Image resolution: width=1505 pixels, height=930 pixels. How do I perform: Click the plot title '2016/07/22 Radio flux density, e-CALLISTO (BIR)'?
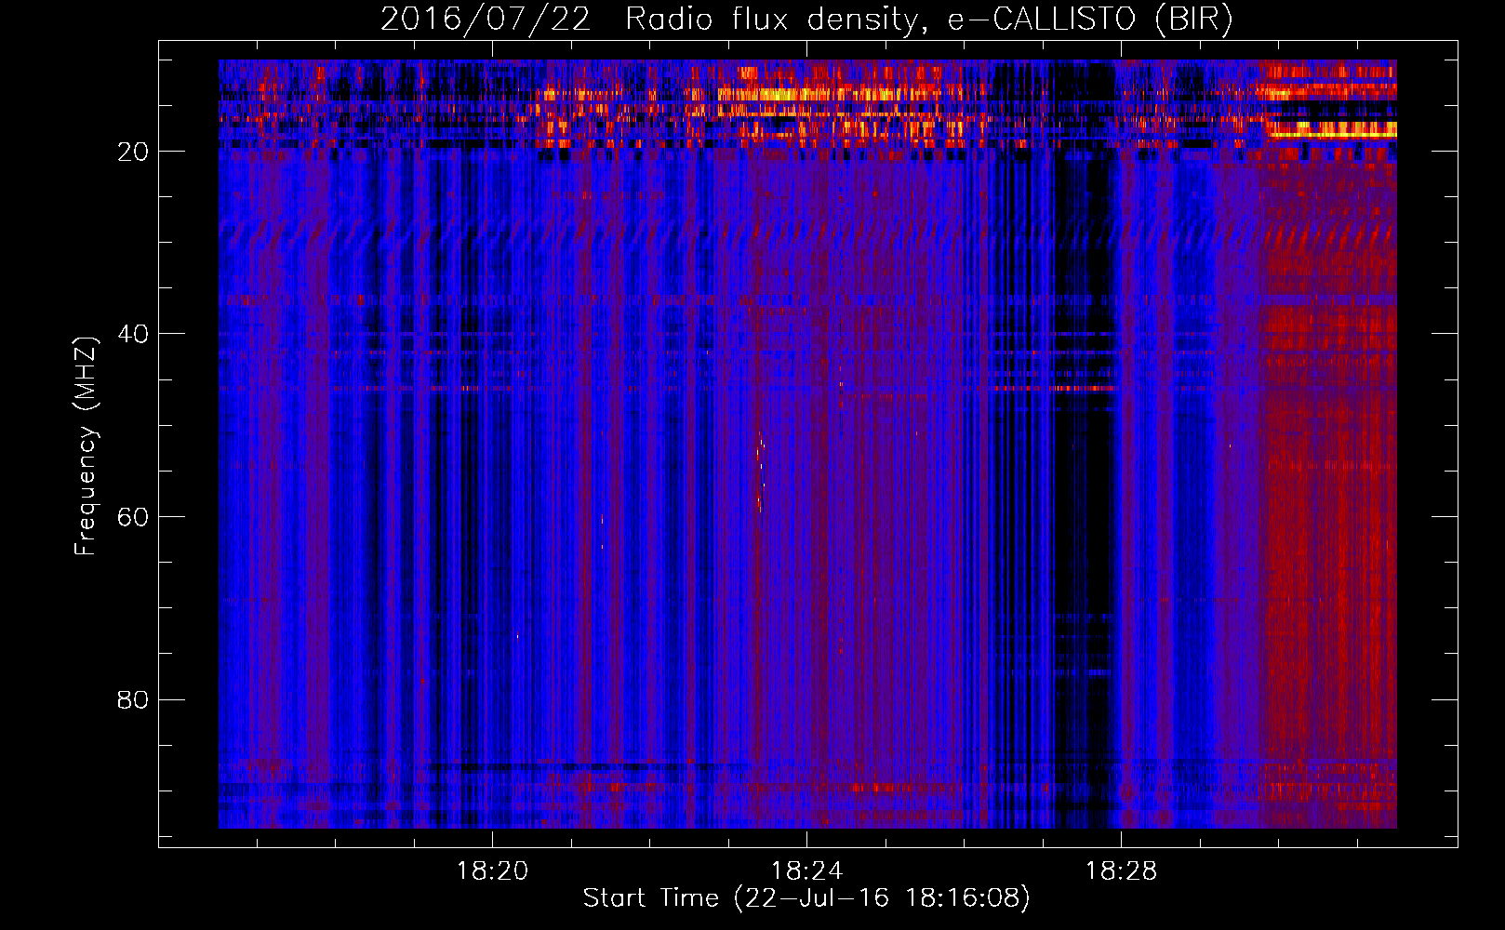[806, 20]
